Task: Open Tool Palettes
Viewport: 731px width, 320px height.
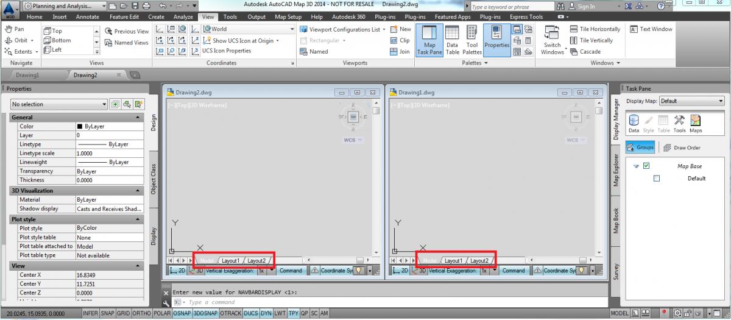Action: pyautogui.click(x=472, y=40)
